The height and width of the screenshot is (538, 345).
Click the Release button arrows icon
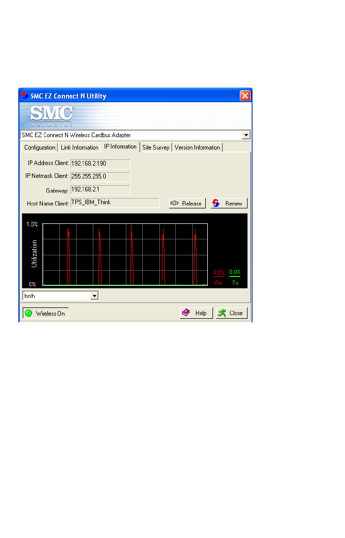click(174, 203)
